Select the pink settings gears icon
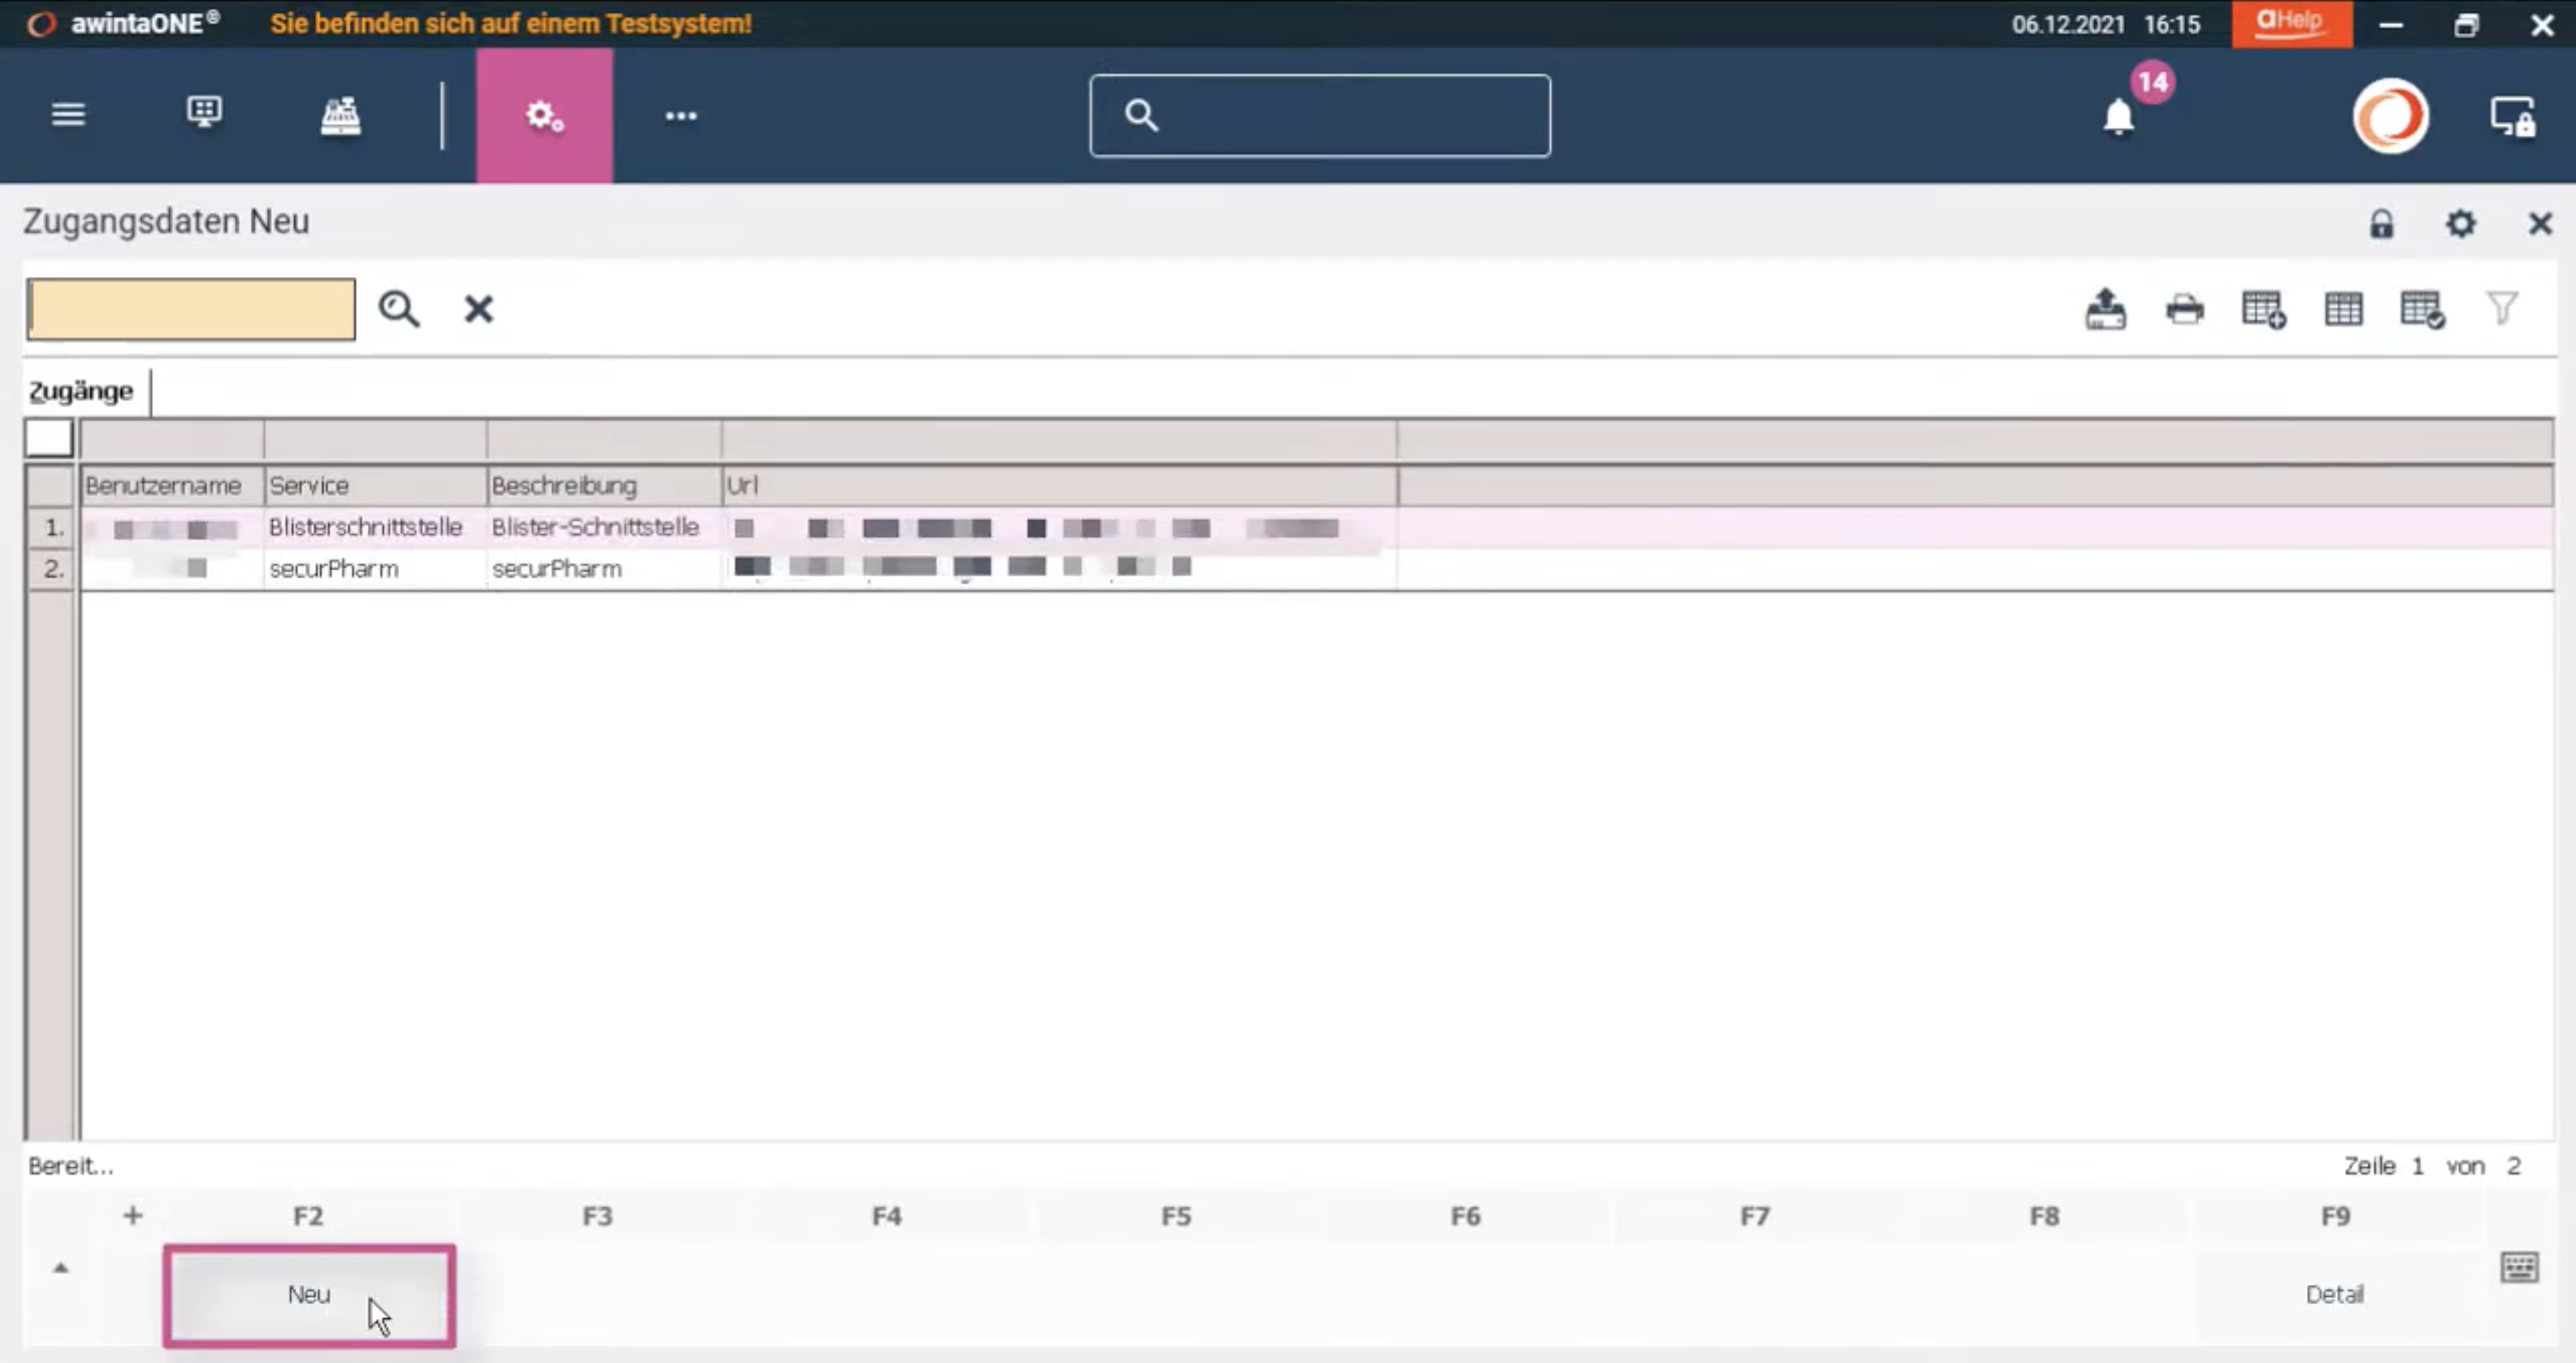This screenshot has height=1363, width=2576. pos(544,115)
